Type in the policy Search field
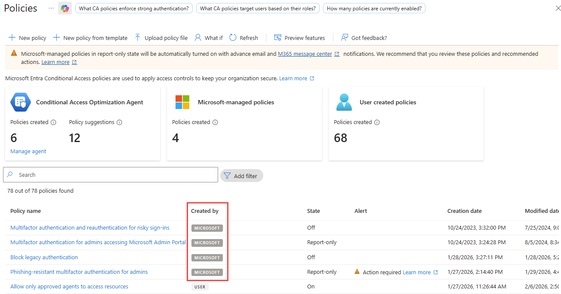The width and height of the screenshot is (561, 294). pyautogui.click(x=116, y=175)
